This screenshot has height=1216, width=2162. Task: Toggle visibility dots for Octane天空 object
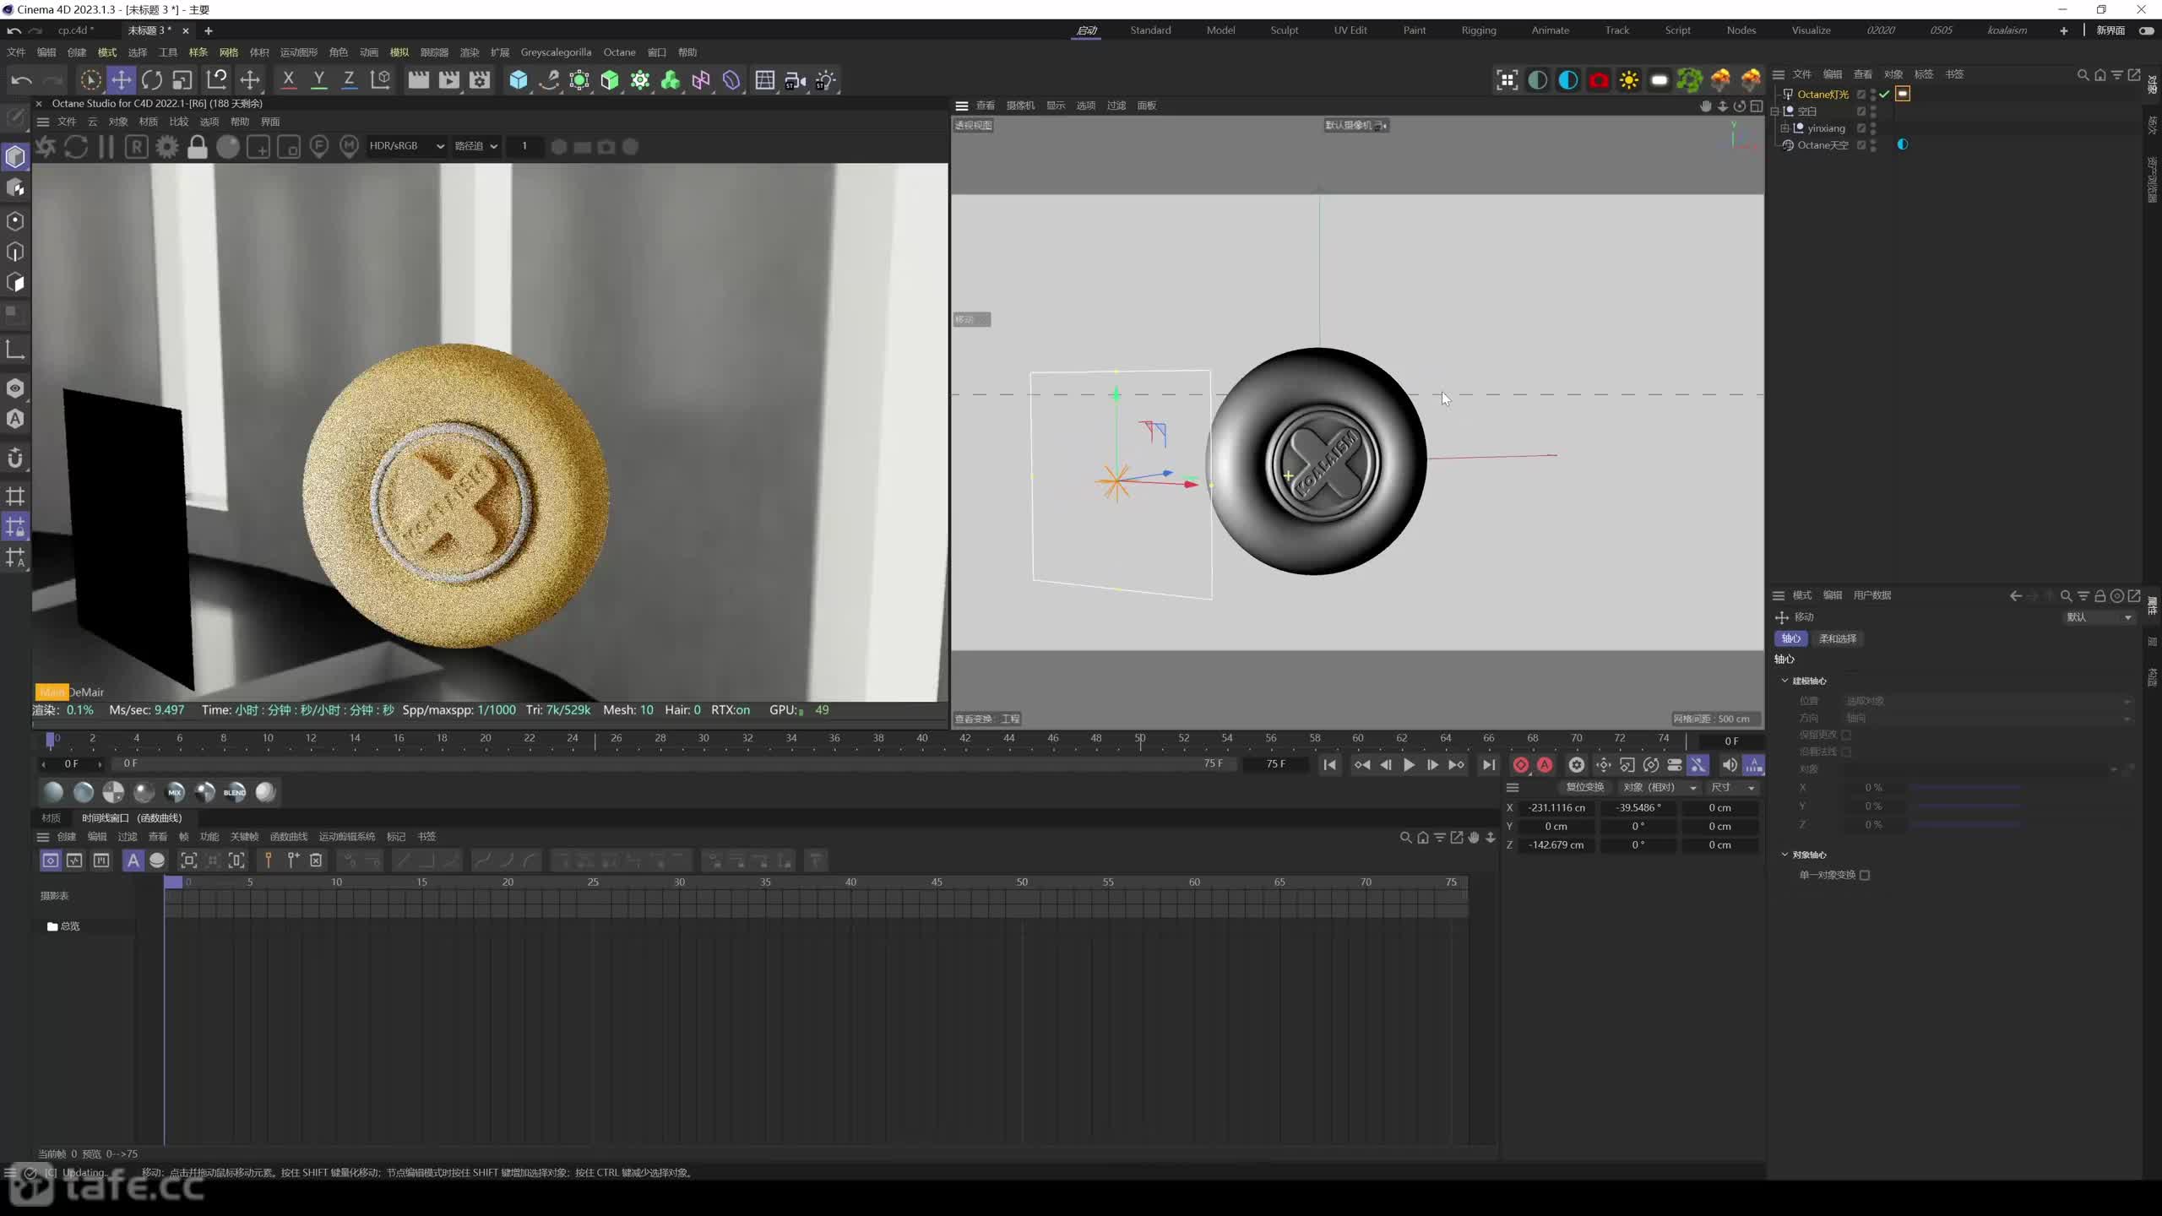[1873, 145]
